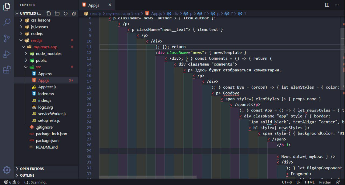Open the .gitignore file
The height and width of the screenshot is (185, 345).
click(x=44, y=127)
